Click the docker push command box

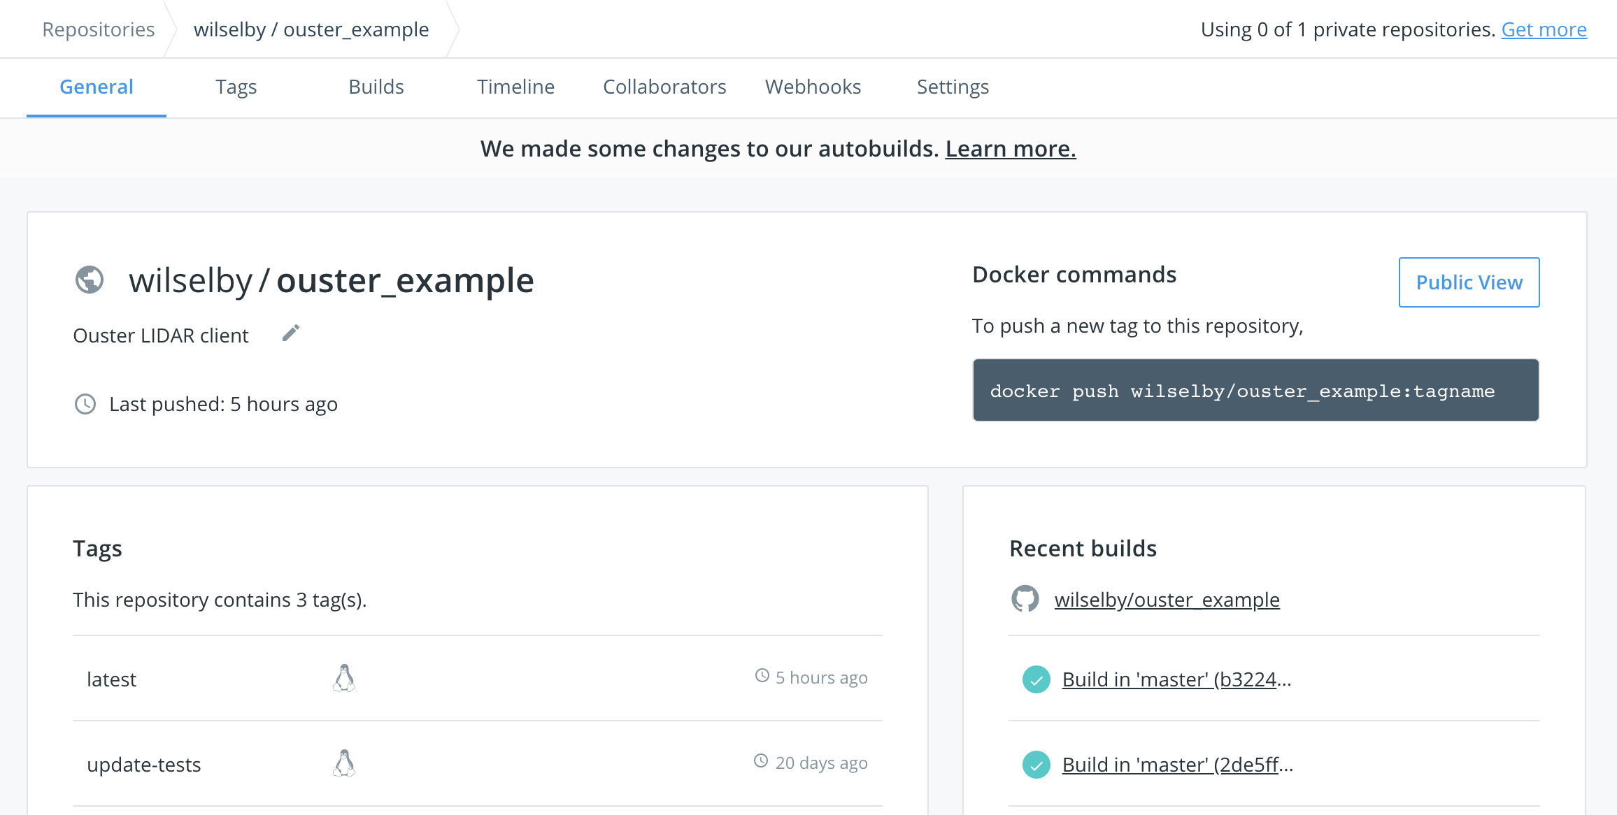[1256, 390]
